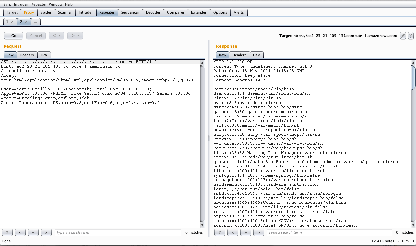Click the root:x:0:0 passwd entry
The image size is (416, 246).
[x=253, y=89]
